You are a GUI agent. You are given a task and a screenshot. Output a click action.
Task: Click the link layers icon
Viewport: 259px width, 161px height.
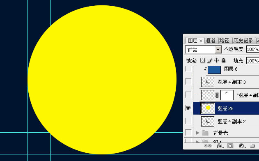(x=208, y=146)
